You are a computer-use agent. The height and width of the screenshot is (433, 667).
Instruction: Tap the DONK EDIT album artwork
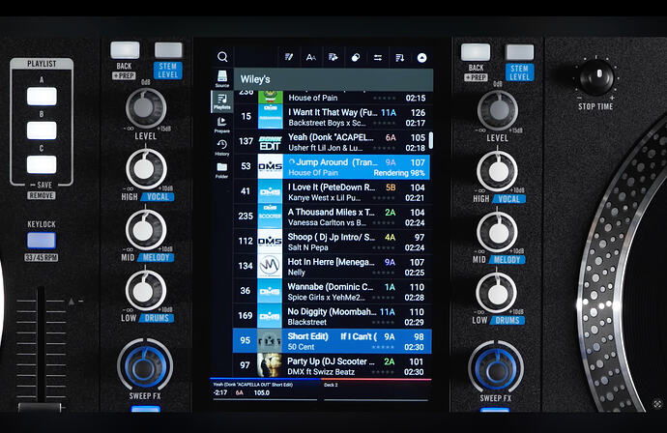(x=270, y=142)
